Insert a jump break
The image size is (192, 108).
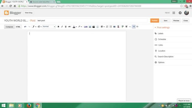click(97, 27)
